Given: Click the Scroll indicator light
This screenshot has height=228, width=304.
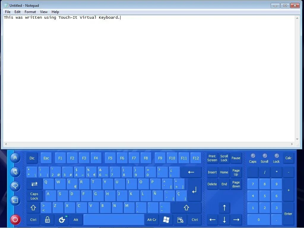Looking at the screenshot, I should point(265,156).
